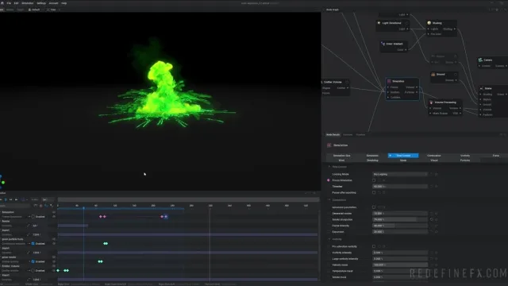This screenshot has height=286, width=508.
Task: Collapse the Time Control section
Action: coord(329,167)
